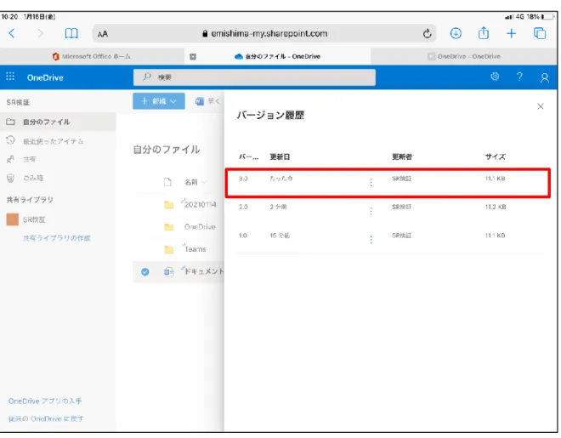The width and height of the screenshot is (561, 438).
Task: Close the version history panel
Action: click(541, 106)
